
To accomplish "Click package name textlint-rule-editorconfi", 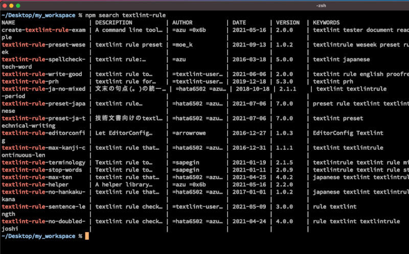I will pos(43,133).
